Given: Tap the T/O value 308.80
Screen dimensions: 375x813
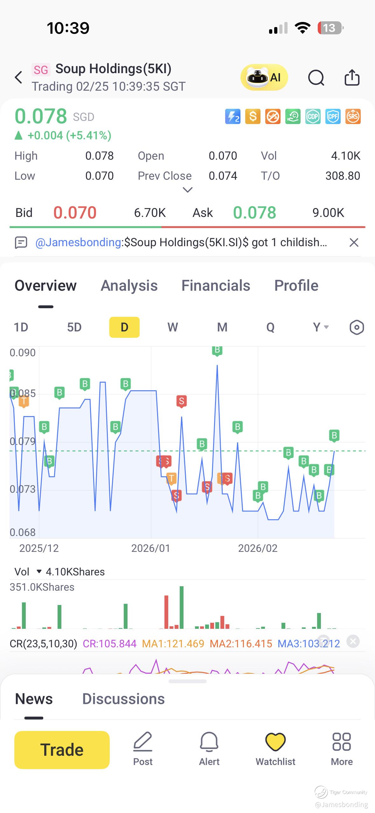Looking at the screenshot, I should click(x=343, y=176).
